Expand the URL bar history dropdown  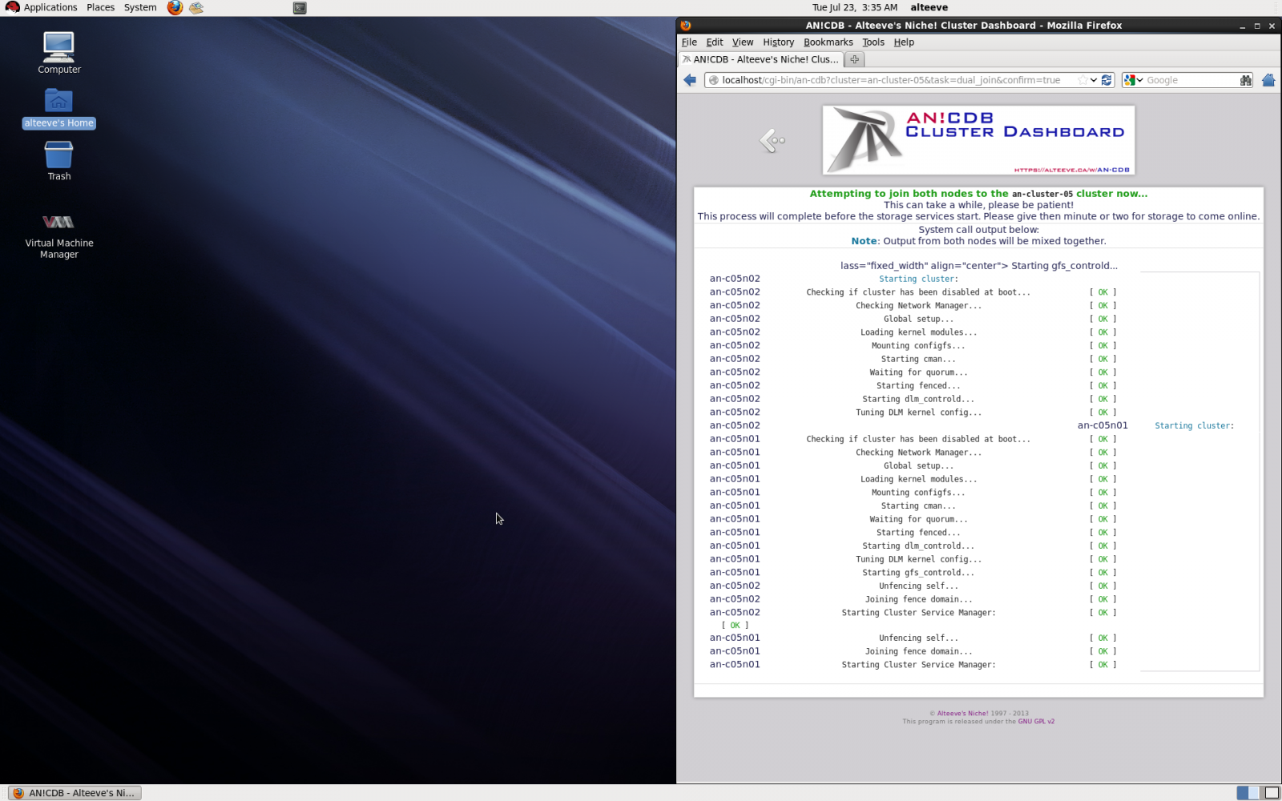1094,80
